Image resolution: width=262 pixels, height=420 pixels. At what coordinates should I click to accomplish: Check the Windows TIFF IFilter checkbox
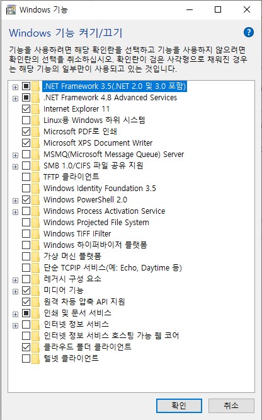(x=26, y=233)
